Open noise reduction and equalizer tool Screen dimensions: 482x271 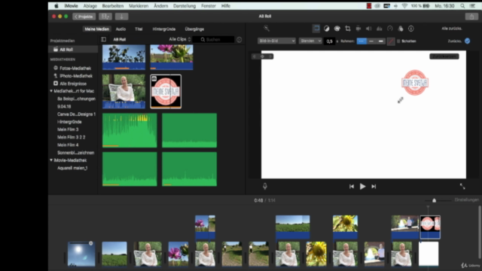click(x=380, y=29)
